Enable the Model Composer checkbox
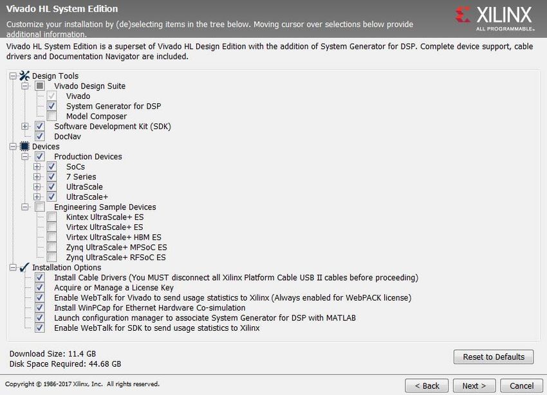This screenshot has width=547, height=395. (x=52, y=116)
